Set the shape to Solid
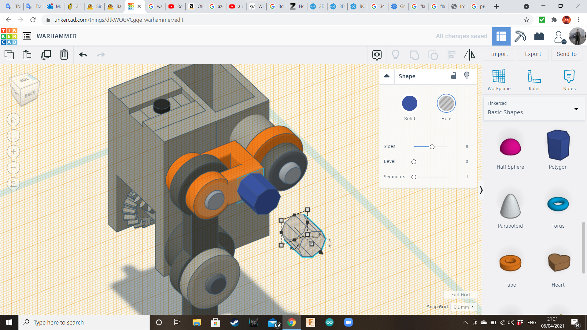Screen dimensions: 587x330 pyautogui.click(x=409, y=103)
